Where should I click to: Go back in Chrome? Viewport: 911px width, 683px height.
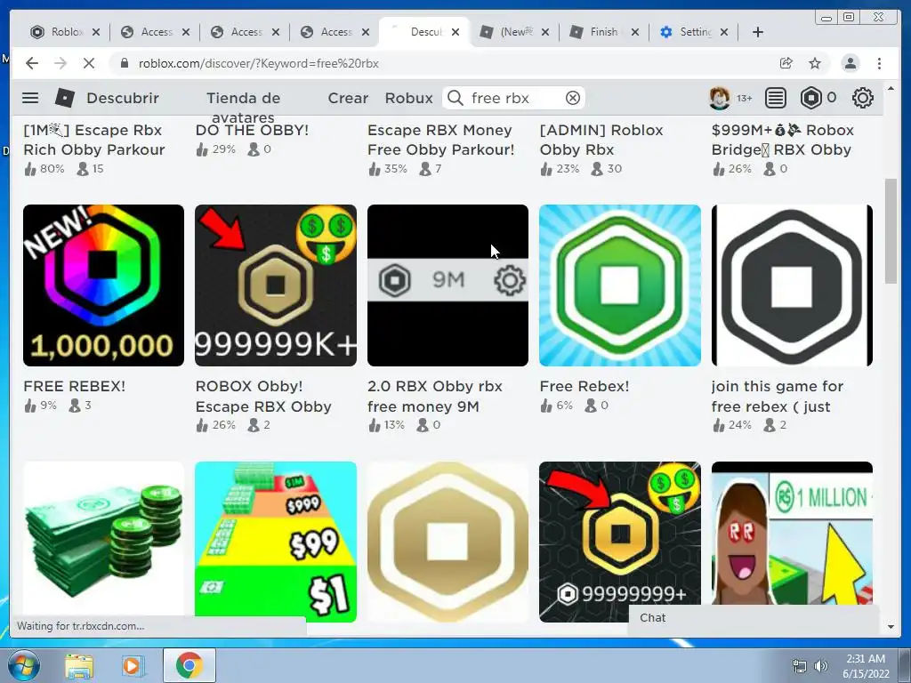[32, 63]
